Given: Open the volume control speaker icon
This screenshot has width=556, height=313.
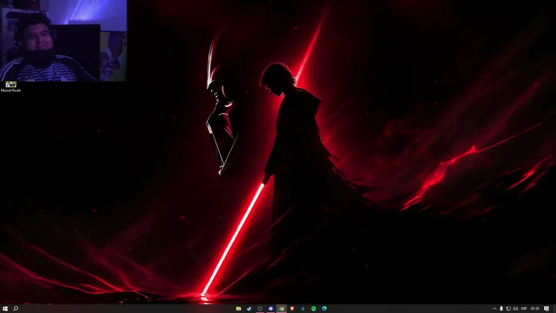Looking at the screenshot, I should click(x=515, y=309).
